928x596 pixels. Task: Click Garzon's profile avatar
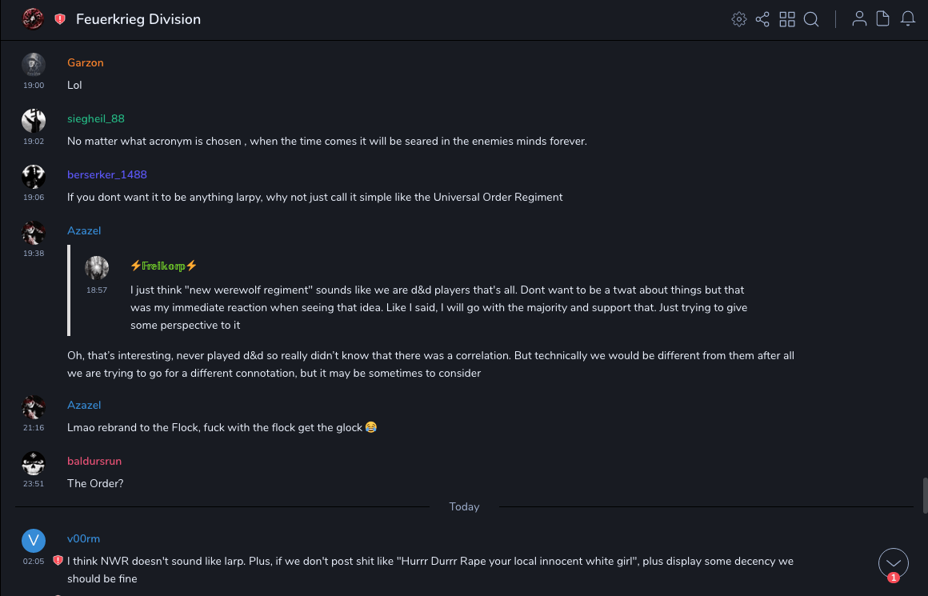(x=33, y=64)
